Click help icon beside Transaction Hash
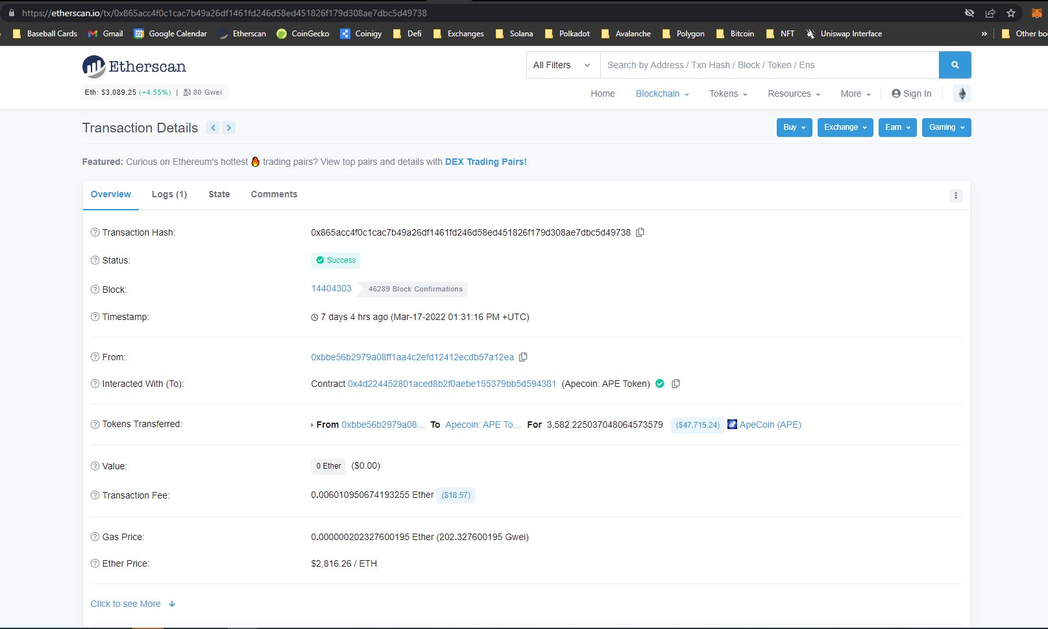Viewport: 1048px width, 629px height. 95,232
